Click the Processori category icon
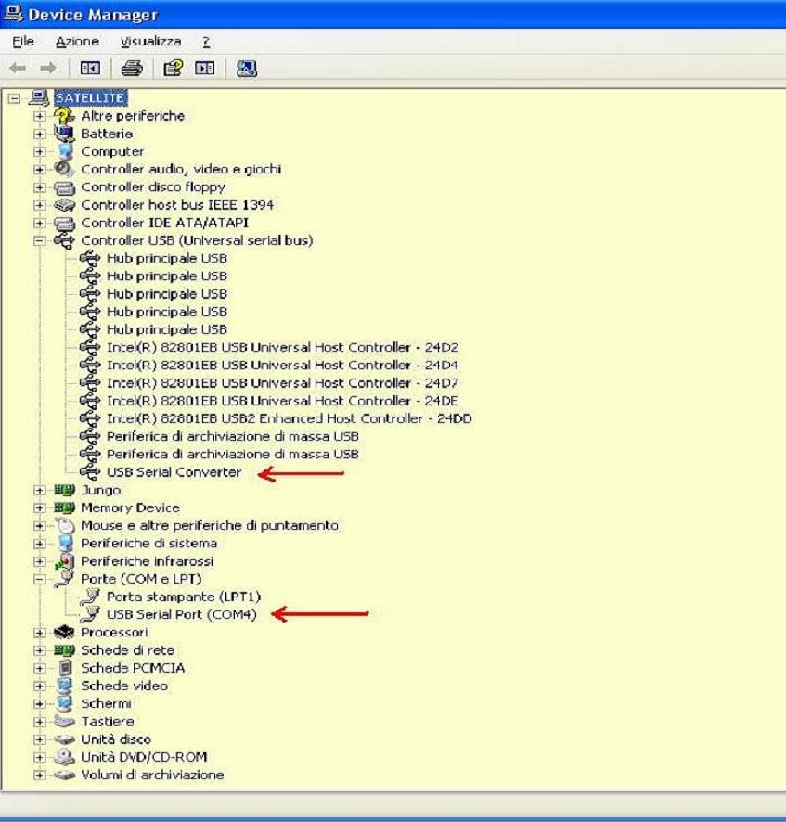Viewport: 786px width, 822px height. click(x=64, y=632)
